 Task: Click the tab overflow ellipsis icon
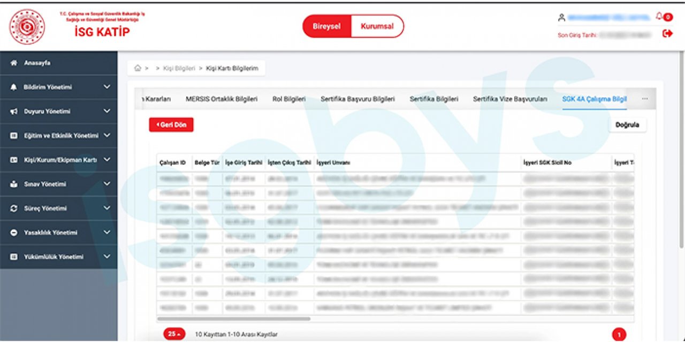645,99
